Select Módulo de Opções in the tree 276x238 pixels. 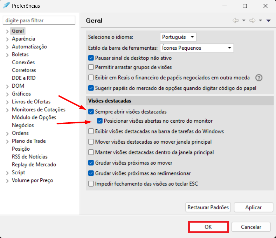[34, 117]
